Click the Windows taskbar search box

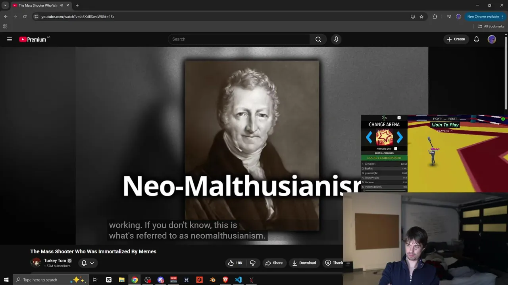(x=51, y=280)
